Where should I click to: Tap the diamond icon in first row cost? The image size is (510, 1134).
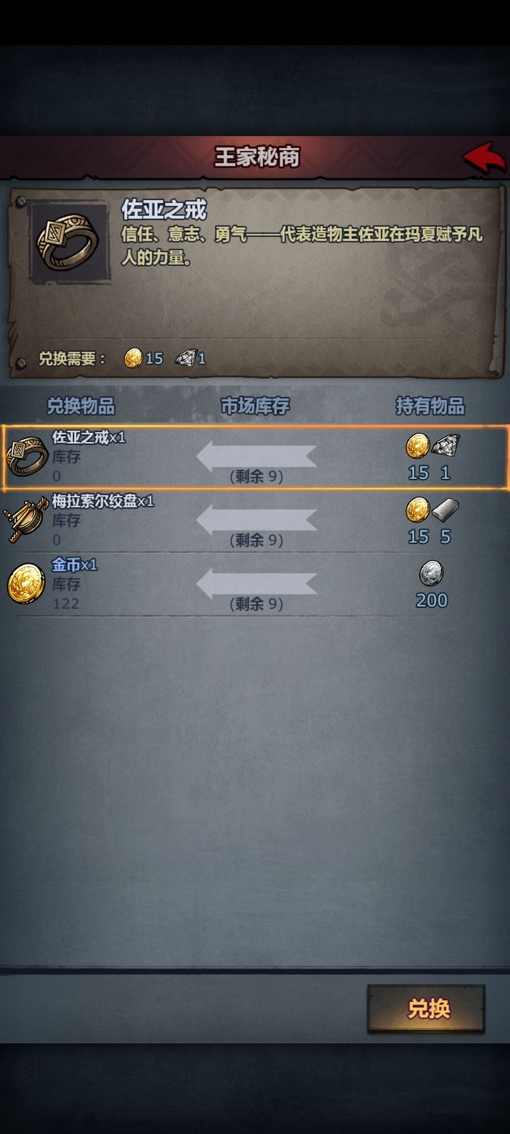445,445
